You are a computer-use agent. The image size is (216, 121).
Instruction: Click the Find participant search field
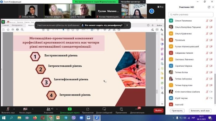(x=191, y=14)
